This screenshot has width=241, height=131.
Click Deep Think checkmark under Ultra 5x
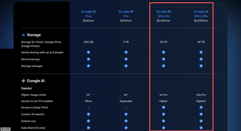pyautogui.click(x=163, y=107)
